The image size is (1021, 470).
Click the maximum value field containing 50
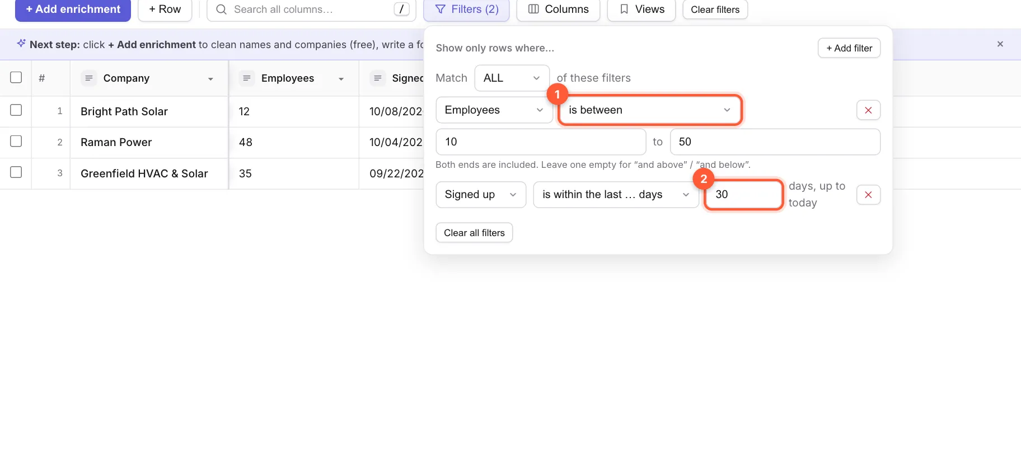tap(775, 142)
